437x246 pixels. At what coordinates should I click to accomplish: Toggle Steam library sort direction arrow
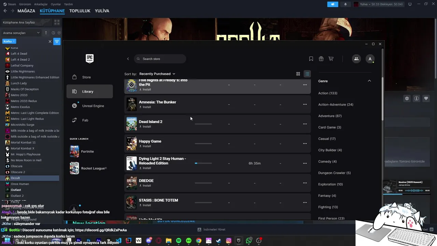(46, 33)
